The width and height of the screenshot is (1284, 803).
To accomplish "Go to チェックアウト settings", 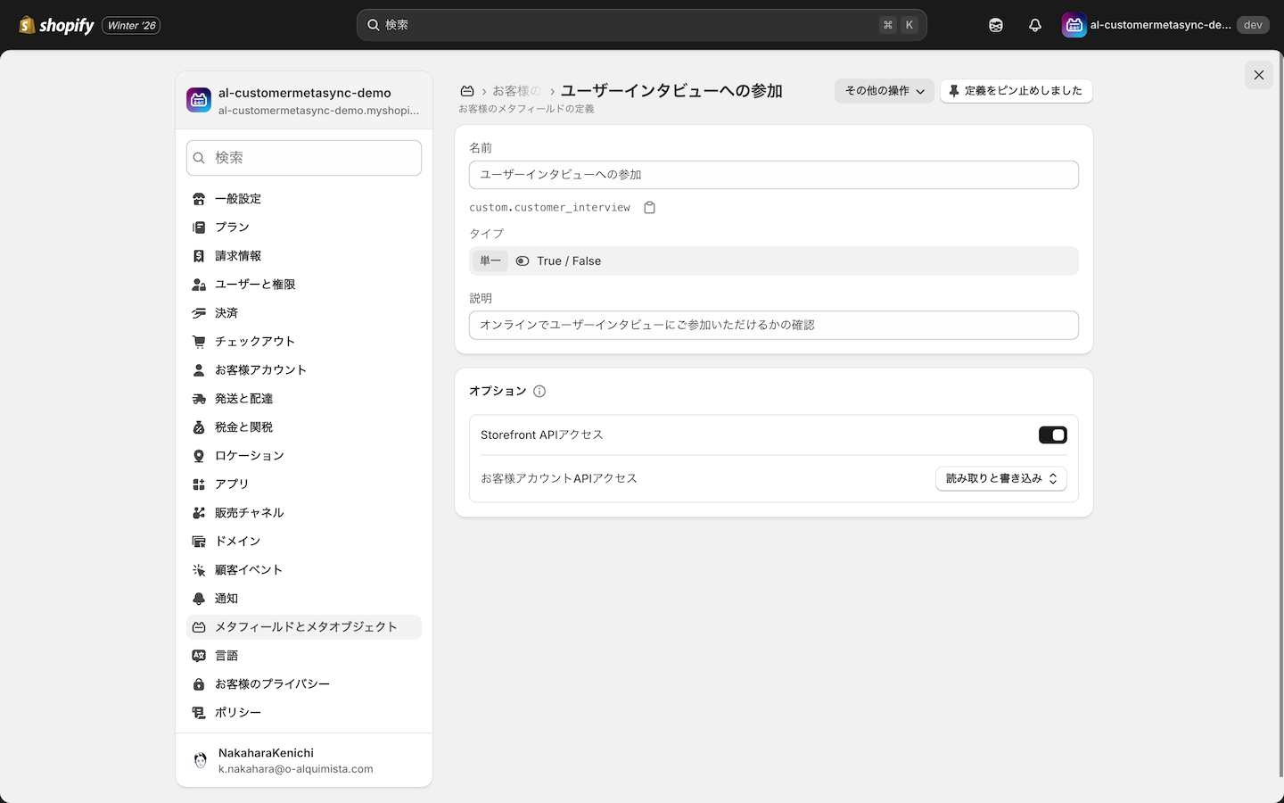I will (x=254, y=342).
